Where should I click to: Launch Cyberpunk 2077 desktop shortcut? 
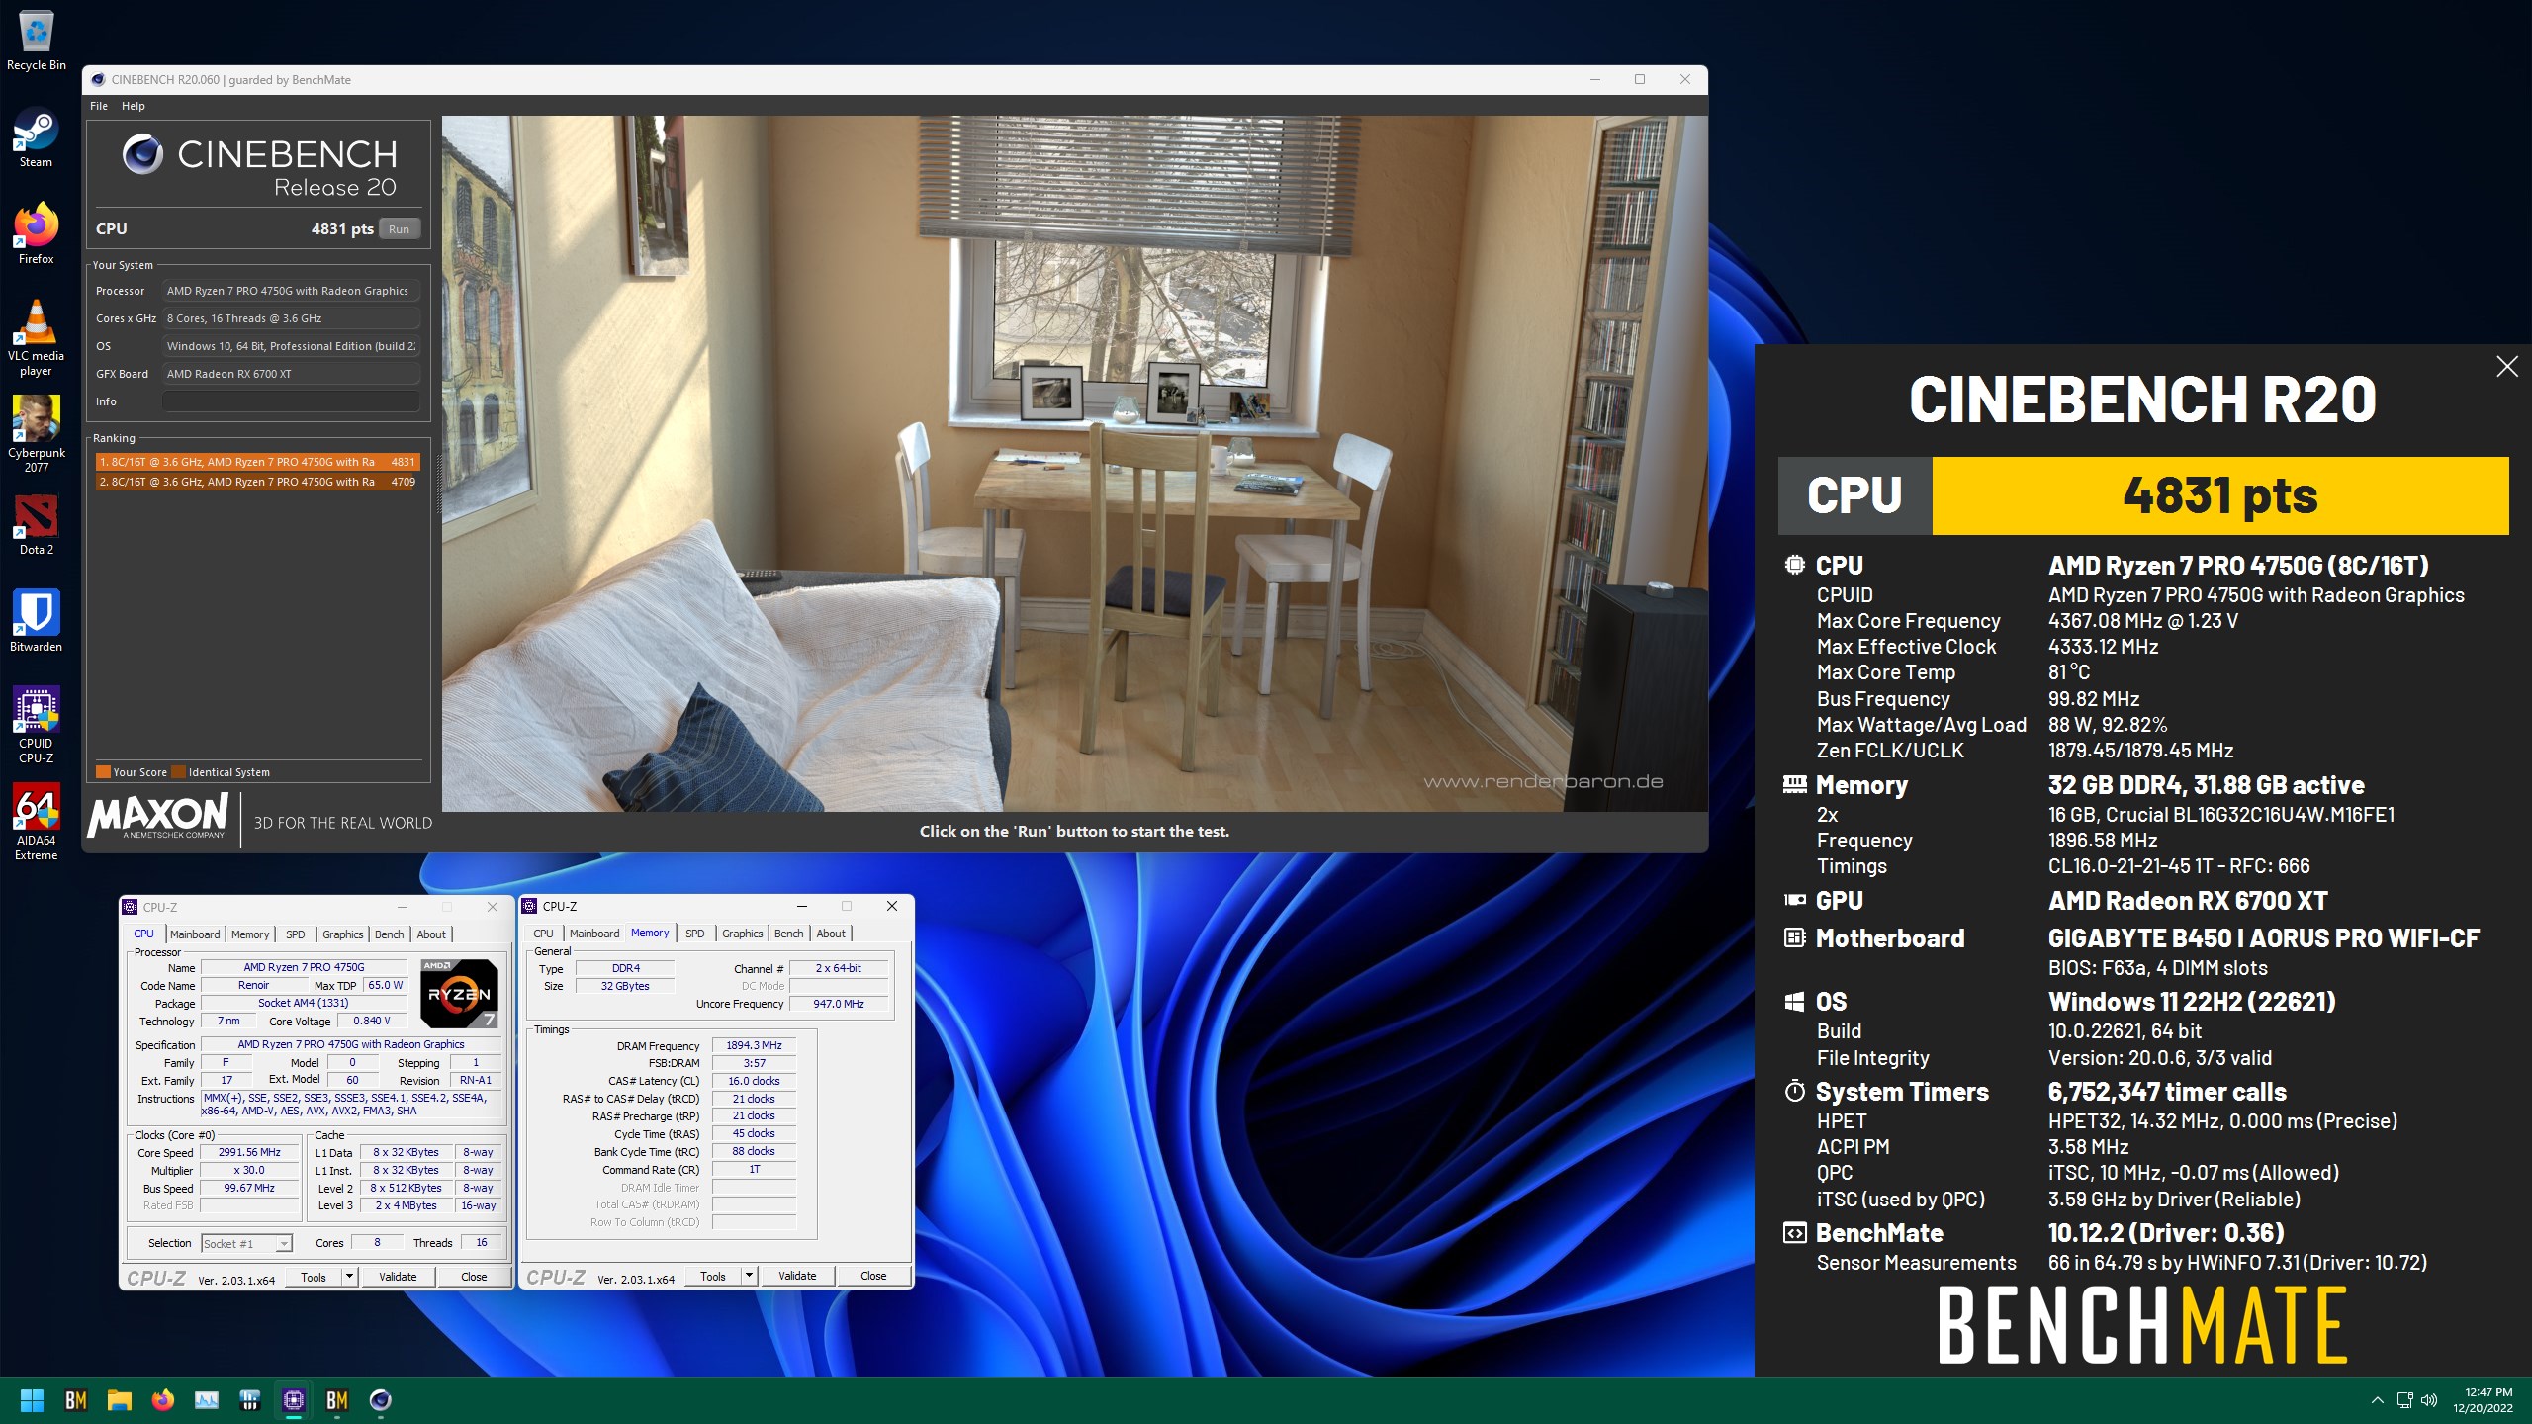click(x=36, y=434)
